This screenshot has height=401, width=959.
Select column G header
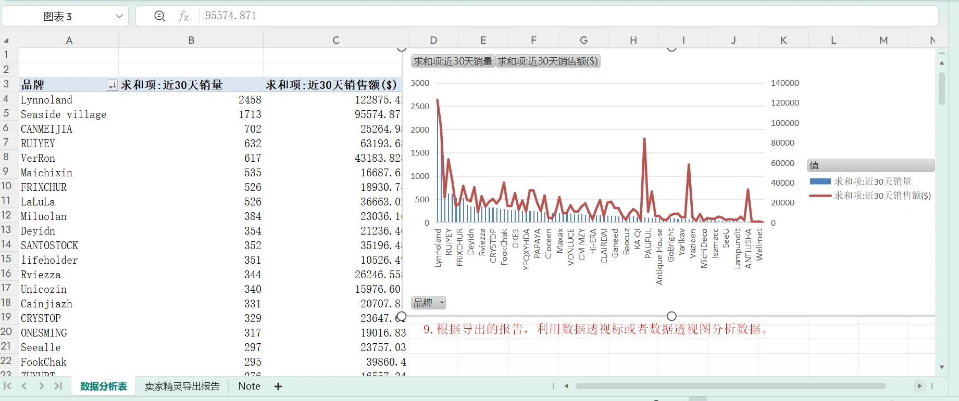tap(583, 40)
